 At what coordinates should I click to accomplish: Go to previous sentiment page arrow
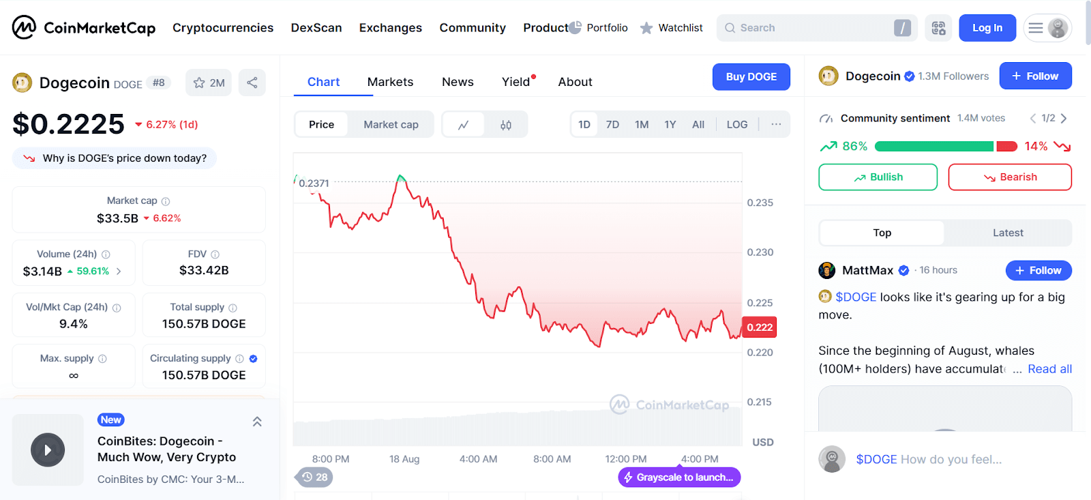[x=1033, y=118]
